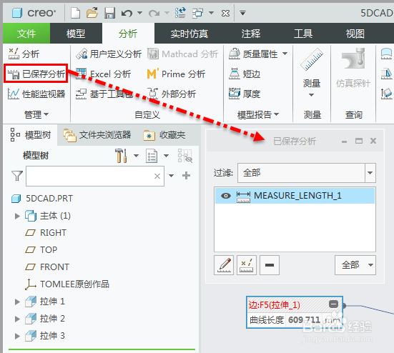Open the 视图 ribbon tab
Screen dimensions: 394x353
click(355, 34)
